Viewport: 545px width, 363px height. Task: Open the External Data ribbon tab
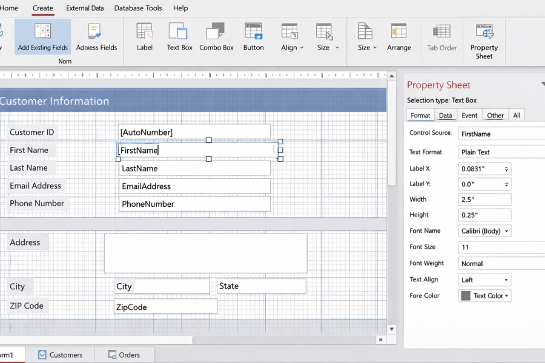(85, 8)
